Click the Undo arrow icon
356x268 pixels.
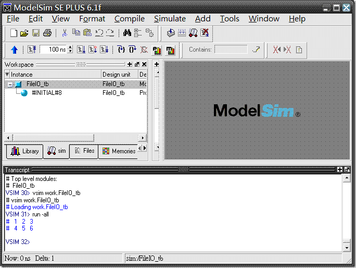click(99, 33)
